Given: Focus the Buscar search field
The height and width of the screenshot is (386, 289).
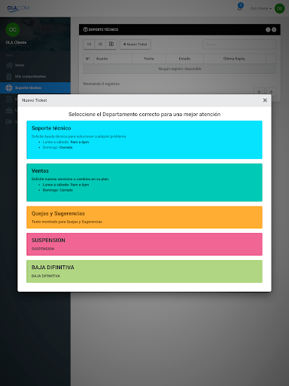Looking at the screenshot, I should coord(239,44).
